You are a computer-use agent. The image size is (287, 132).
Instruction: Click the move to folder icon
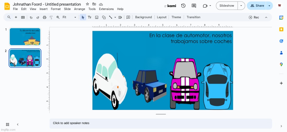point(94,4)
